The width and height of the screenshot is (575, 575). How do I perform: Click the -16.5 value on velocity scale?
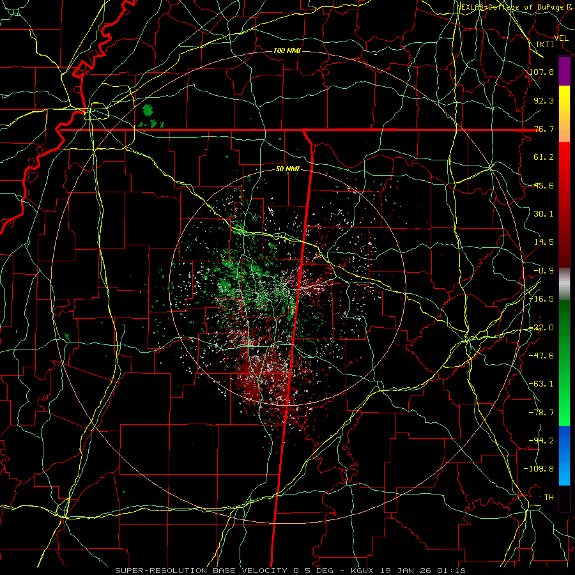pos(541,299)
